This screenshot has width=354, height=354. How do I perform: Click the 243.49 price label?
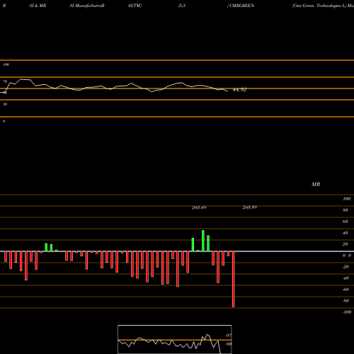point(199,207)
